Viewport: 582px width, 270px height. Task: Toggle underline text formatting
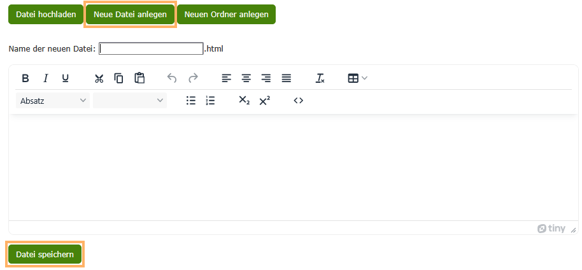click(x=65, y=78)
